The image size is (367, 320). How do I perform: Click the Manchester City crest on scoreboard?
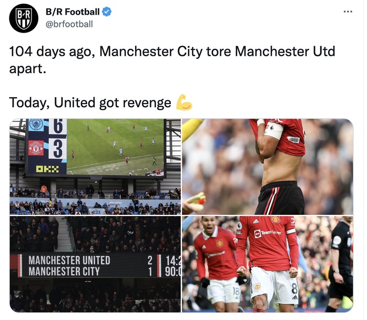click(36, 125)
